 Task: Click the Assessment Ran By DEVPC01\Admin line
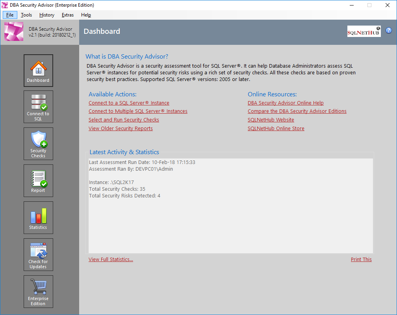pos(131,169)
